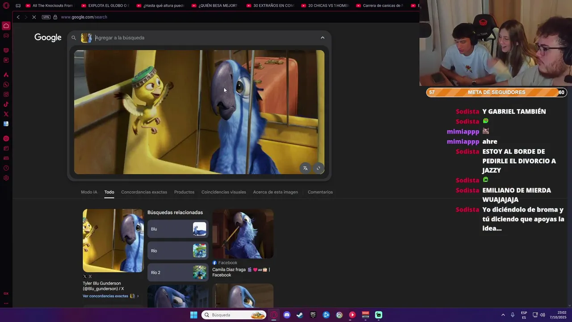Image resolution: width=572 pixels, height=322 pixels.
Task: Open Steam from the taskbar
Action: 300,315
